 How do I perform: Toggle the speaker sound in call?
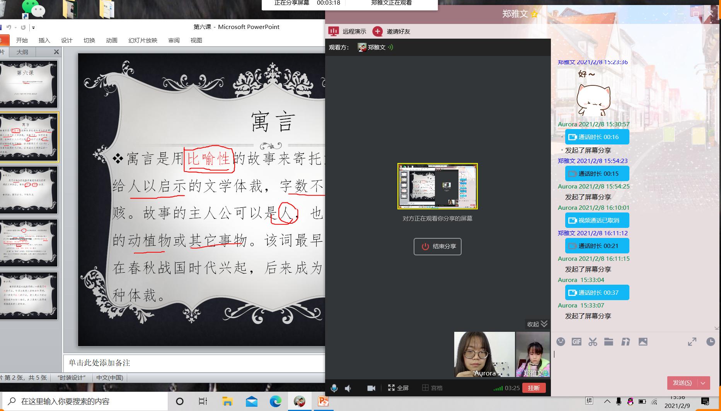348,388
